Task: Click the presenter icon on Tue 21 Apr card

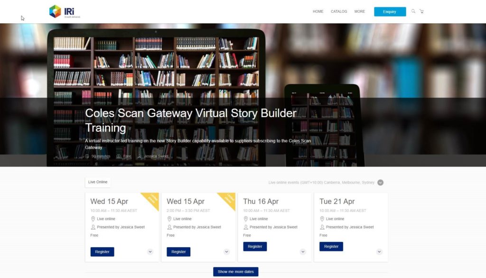Action: [322, 227]
